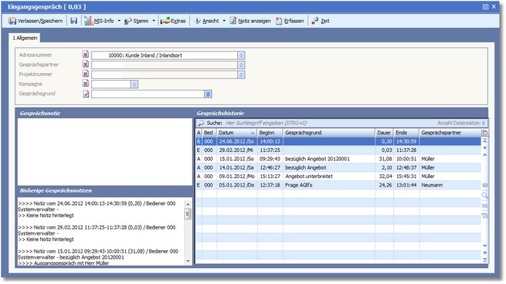Open the MIS-Info chart icon
Viewport: 506px width, 284px height.
[88, 21]
